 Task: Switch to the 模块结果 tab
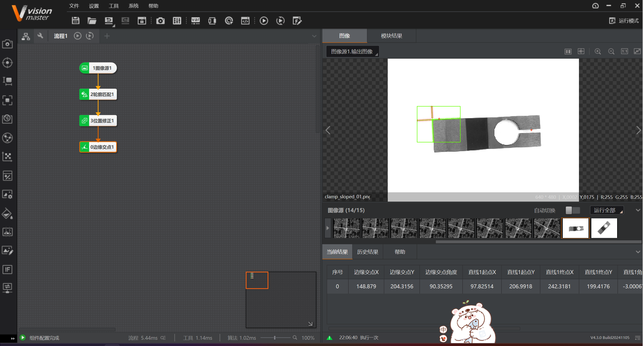391,36
